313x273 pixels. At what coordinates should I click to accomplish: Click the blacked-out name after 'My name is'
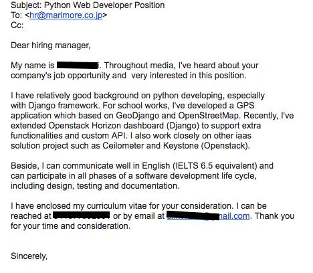point(78,66)
